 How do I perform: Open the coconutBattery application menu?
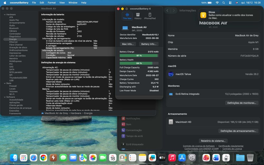tap(19, 3)
